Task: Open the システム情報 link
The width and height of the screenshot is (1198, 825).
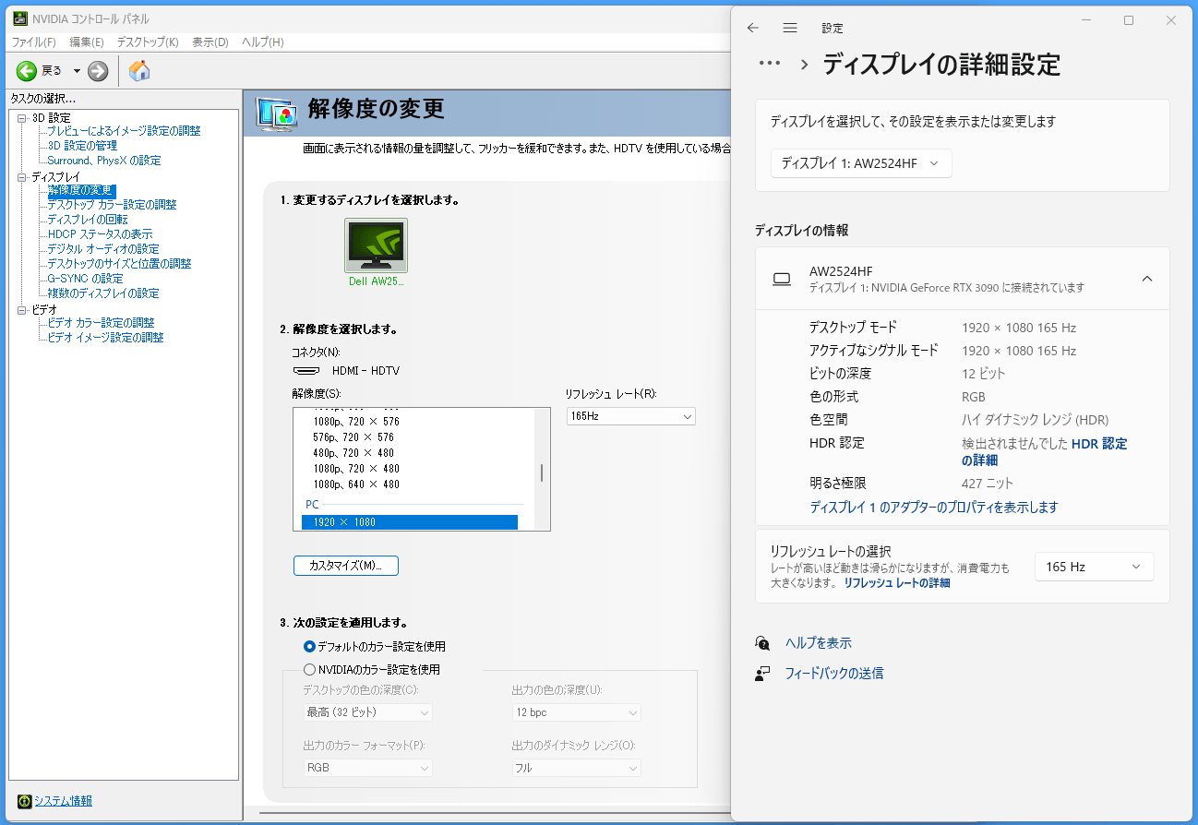Action: [63, 801]
